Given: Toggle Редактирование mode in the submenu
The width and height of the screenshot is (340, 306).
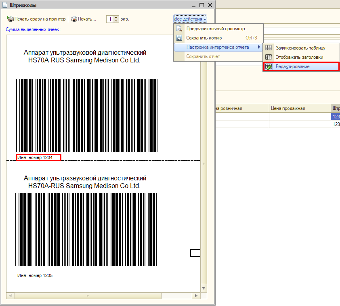Looking at the screenshot, I should pyautogui.click(x=292, y=66).
